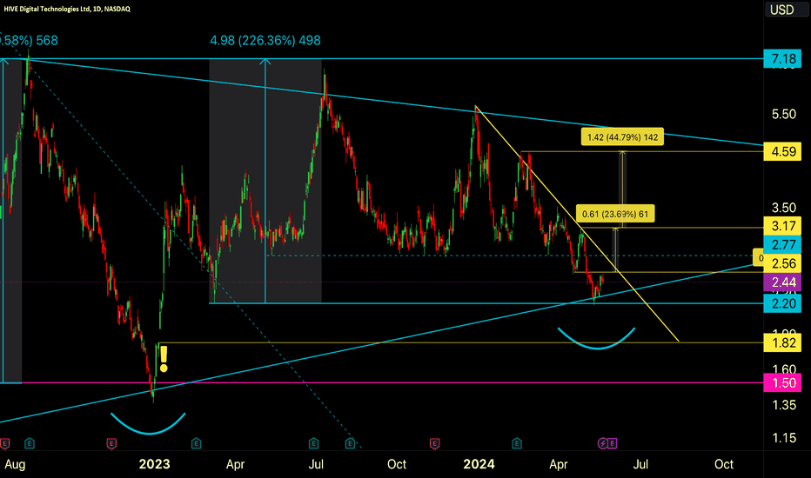Click green earnings marker beside dotted trendline end

(350, 443)
